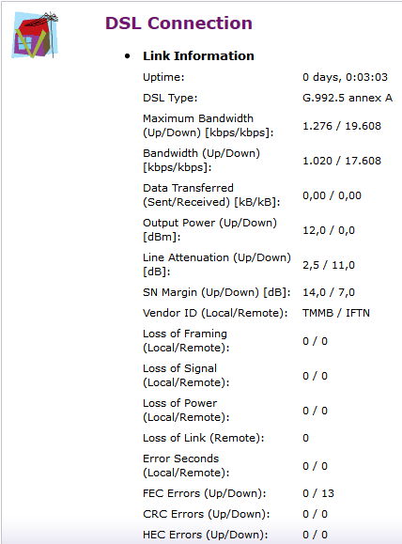Screen dimensions: 402x544
Task: Click the Loss of Framing label
Action: pyautogui.click(x=186, y=341)
